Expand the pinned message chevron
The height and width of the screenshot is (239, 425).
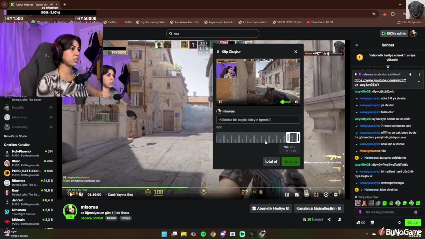[x=419, y=82]
